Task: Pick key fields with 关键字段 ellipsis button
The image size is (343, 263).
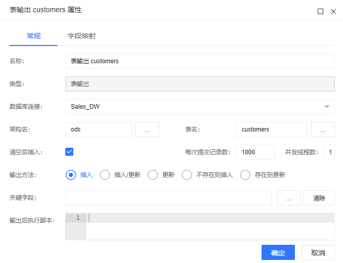Action: tap(289, 198)
